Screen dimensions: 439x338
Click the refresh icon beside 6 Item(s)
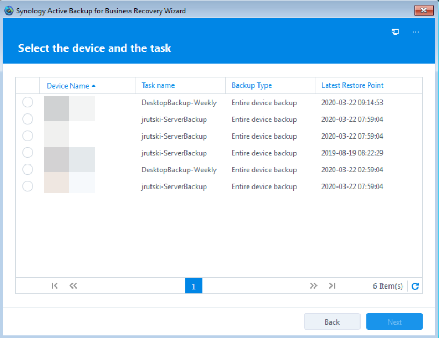[415, 286]
